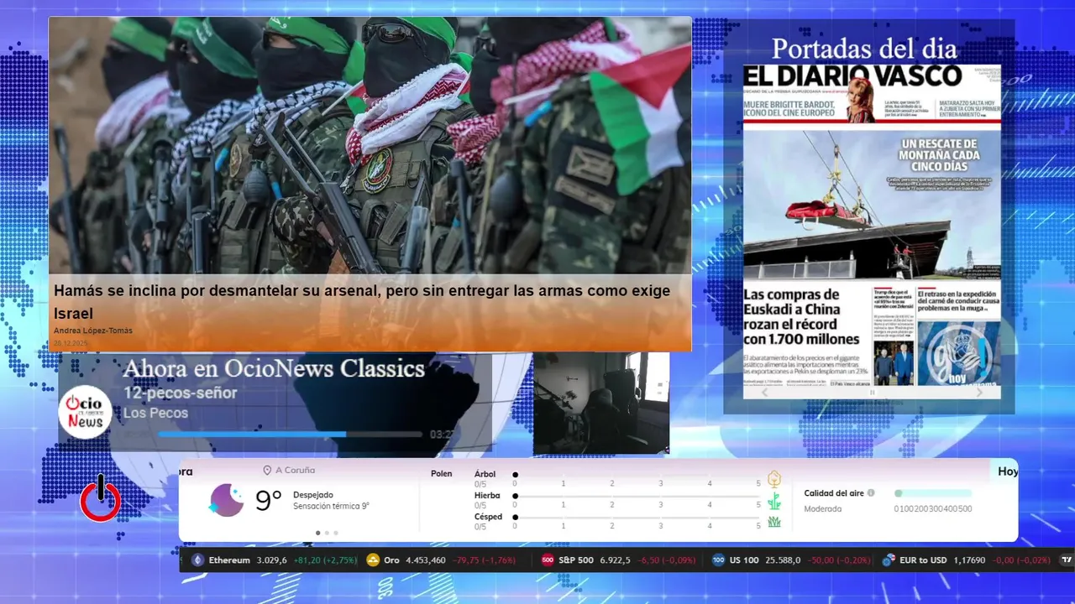Click the Polen section label
The width and height of the screenshot is (1075, 604).
[441, 474]
